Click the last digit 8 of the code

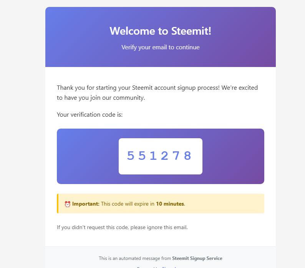tap(187, 156)
